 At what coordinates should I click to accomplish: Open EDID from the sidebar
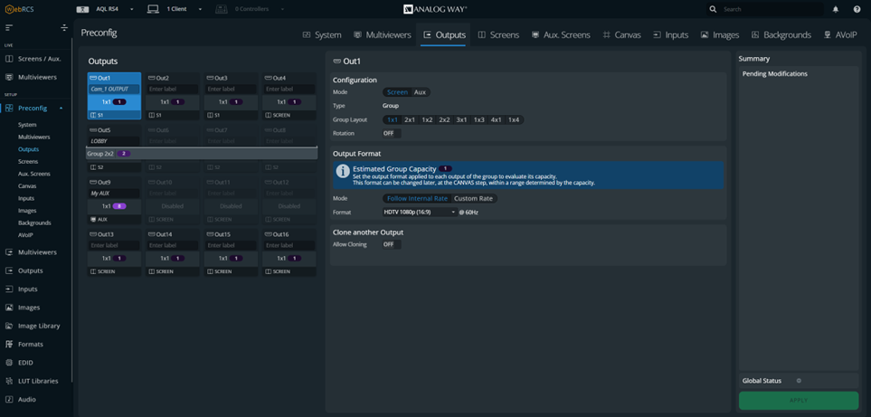[x=25, y=363]
